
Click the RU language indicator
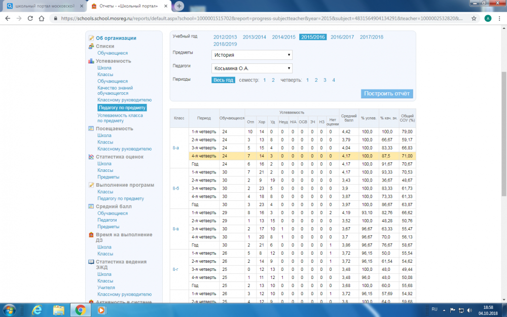click(x=434, y=309)
